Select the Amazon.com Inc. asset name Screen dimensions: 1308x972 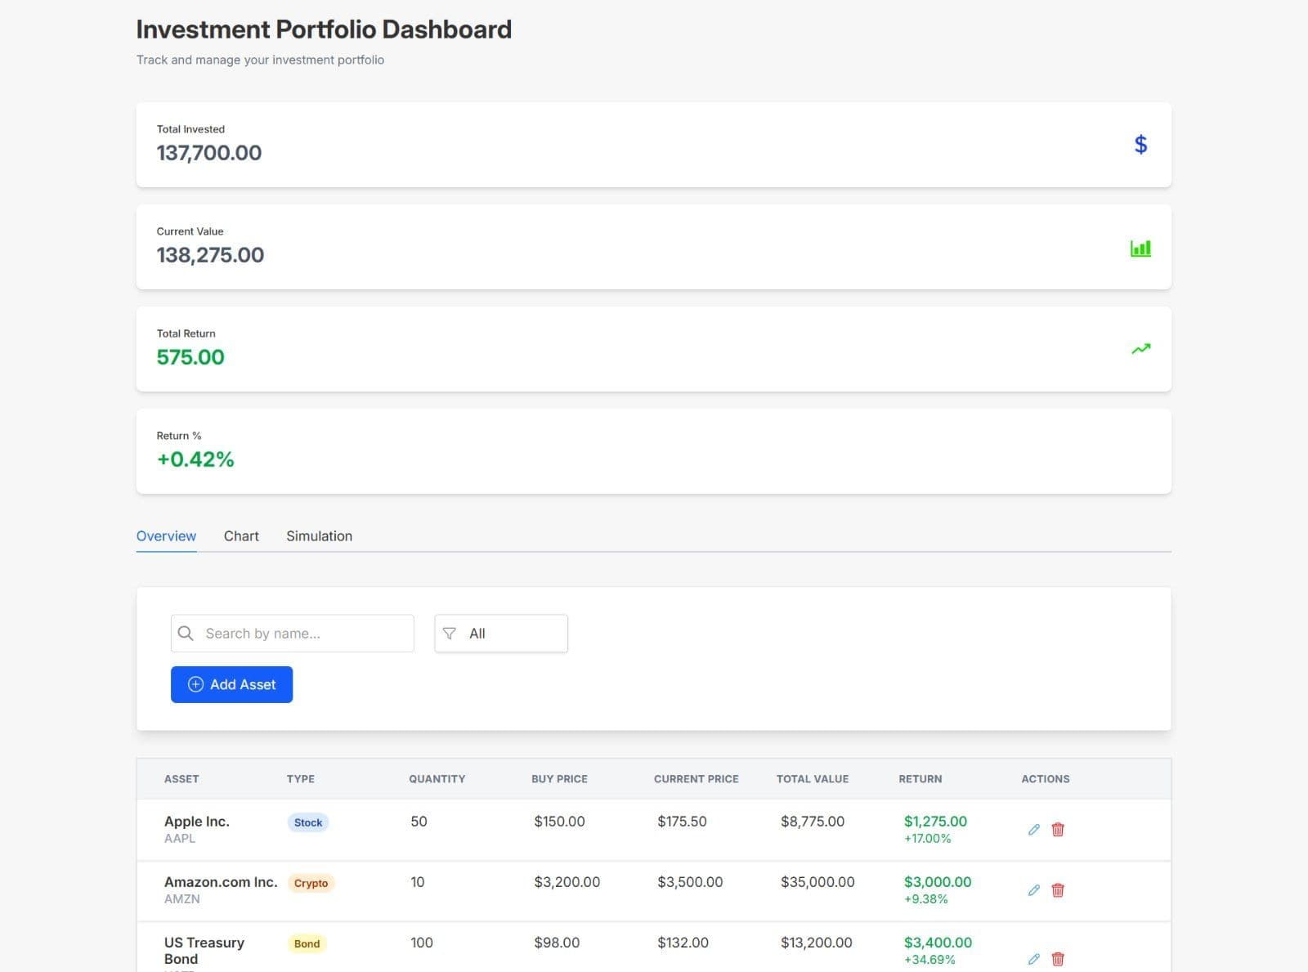(221, 882)
